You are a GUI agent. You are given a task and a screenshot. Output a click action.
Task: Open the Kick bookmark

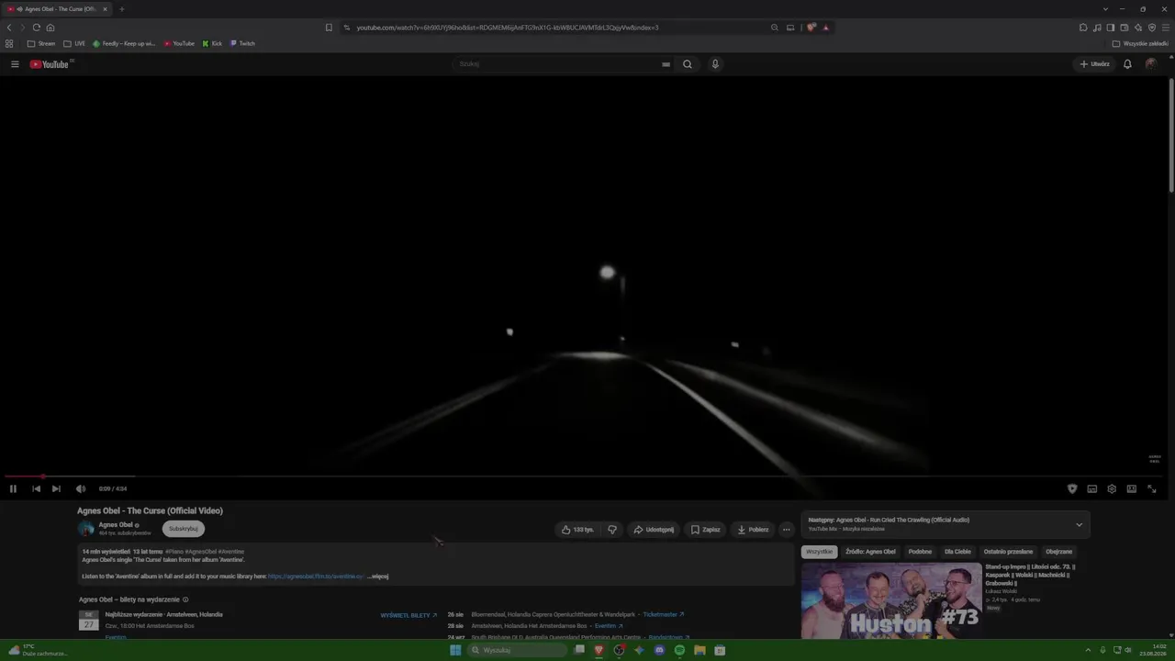point(212,43)
